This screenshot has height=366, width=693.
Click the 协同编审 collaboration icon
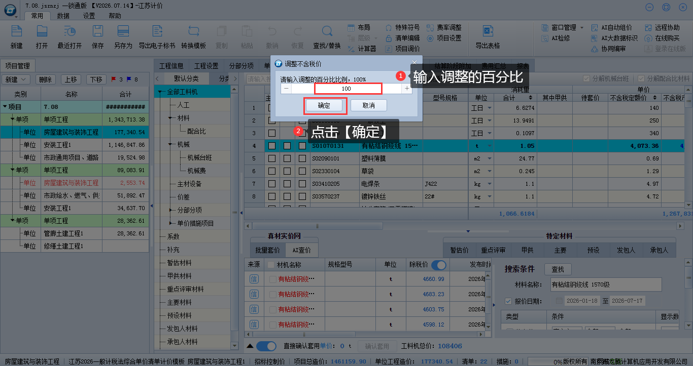point(595,49)
